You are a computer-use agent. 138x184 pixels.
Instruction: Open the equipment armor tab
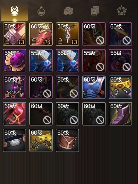(x=14, y=11)
